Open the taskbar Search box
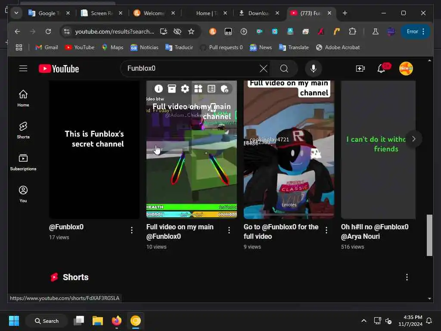The height and width of the screenshot is (331, 441). pos(47,321)
